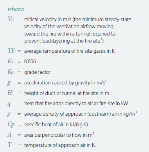Click the value 0.606

(x=30, y=61)
